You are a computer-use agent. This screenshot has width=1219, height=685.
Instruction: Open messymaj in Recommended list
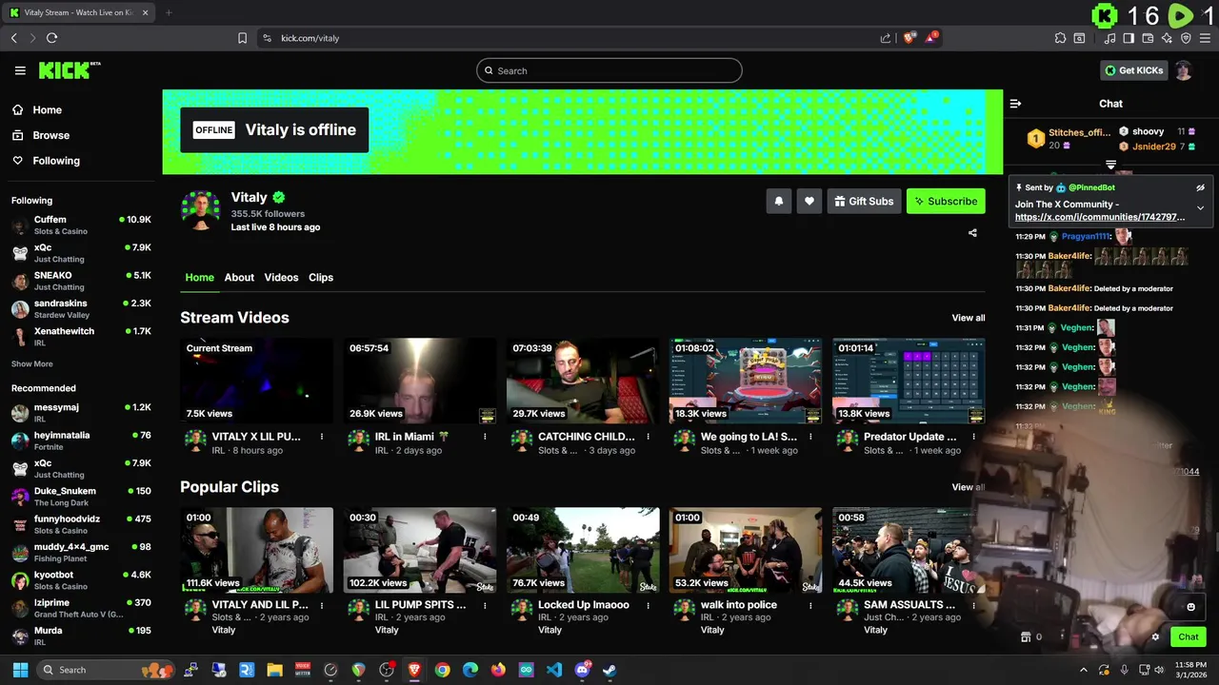(81, 412)
